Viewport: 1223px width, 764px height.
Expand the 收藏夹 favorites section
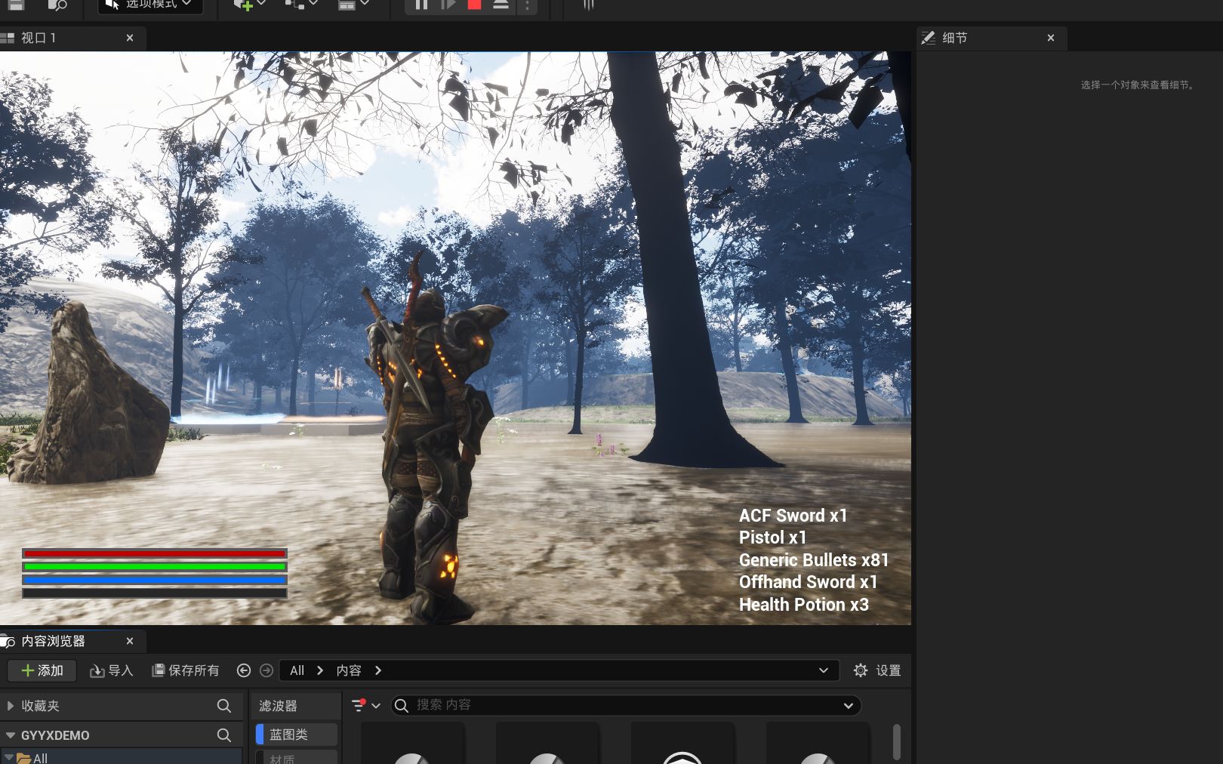[11, 706]
